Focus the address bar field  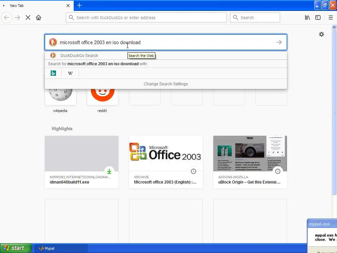146,17
